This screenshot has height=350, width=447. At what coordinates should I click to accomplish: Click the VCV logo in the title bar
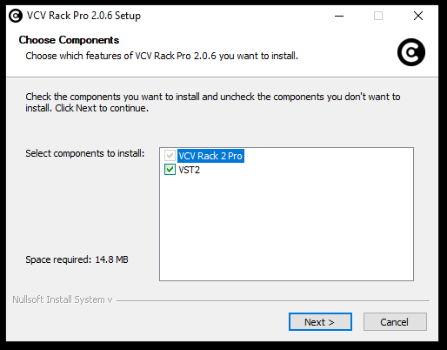(x=16, y=16)
